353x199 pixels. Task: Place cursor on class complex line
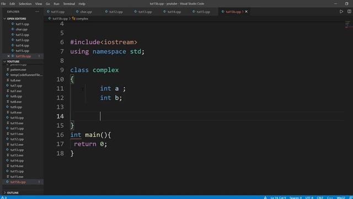[94, 70]
